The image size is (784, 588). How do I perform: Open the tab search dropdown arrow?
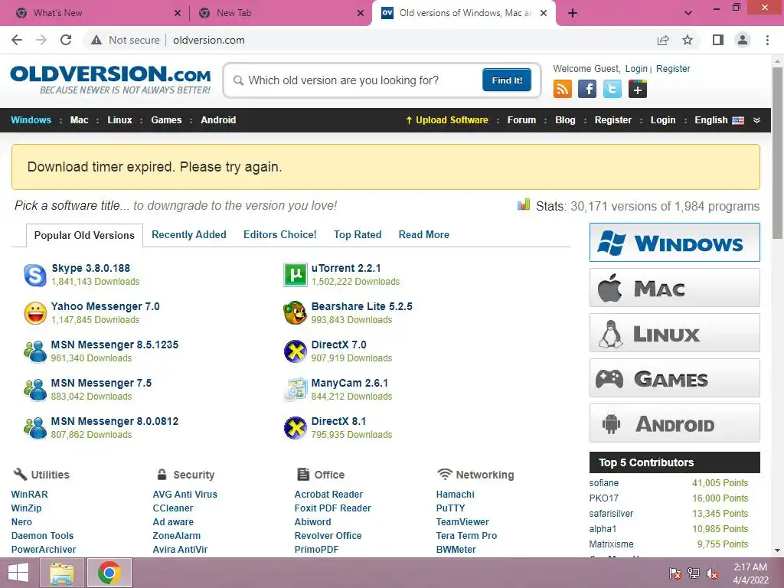coord(688,13)
